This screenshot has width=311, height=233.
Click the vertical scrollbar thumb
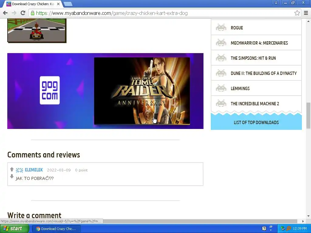(308, 116)
